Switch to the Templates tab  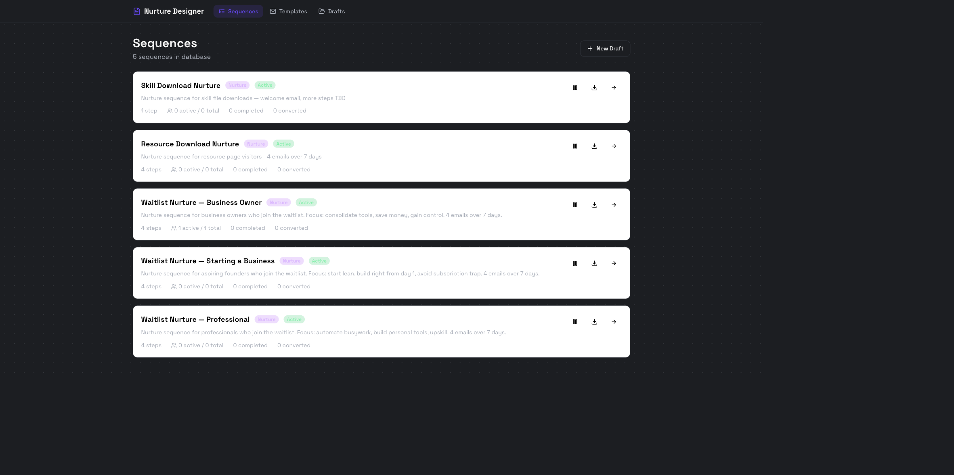pos(288,11)
